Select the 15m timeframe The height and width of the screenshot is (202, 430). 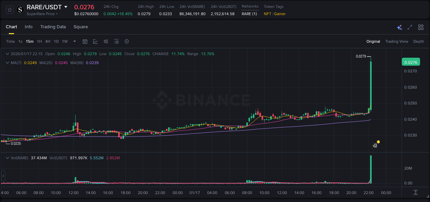pyautogui.click(x=30, y=41)
